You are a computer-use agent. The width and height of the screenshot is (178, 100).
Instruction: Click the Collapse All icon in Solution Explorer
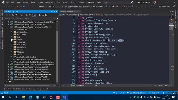click(30, 15)
